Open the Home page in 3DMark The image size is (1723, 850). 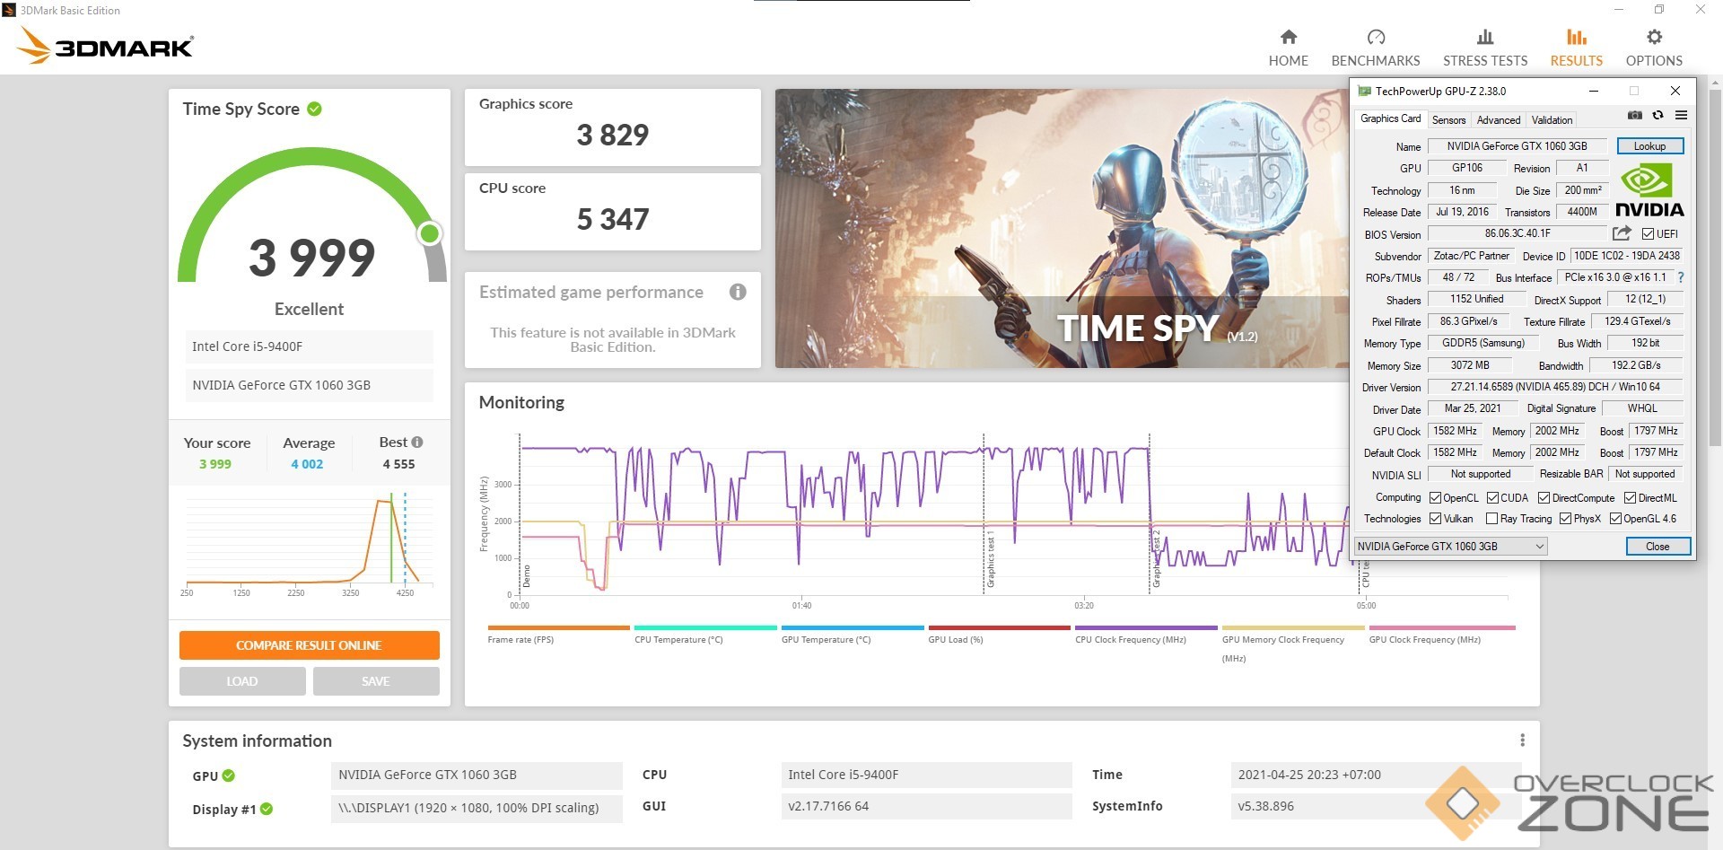coord(1288,48)
